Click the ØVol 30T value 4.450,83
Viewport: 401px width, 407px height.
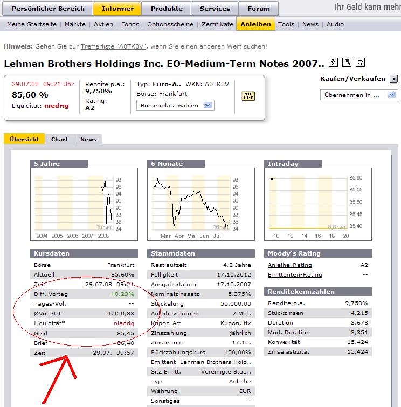[121, 314]
